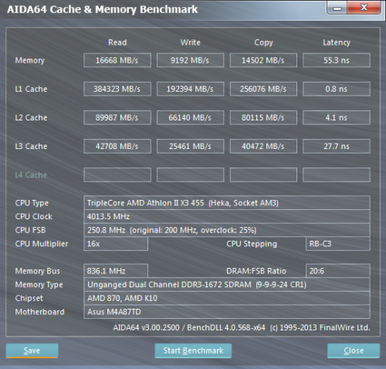The height and width of the screenshot is (369, 386).
Task: Click the greyed-out L4 Cache label
Action: coord(31,175)
